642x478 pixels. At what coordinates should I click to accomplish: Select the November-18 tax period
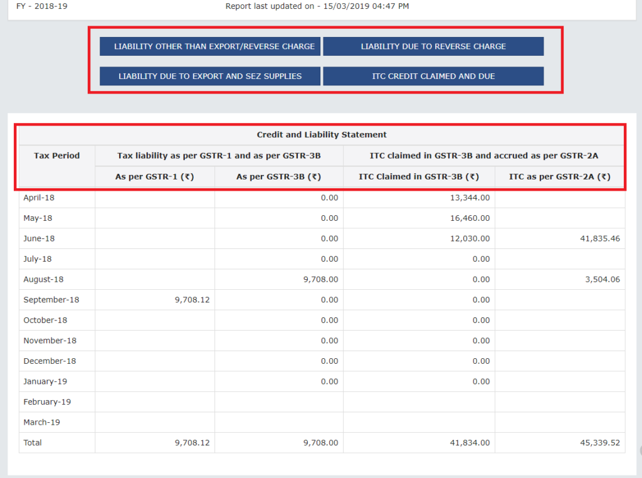pos(50,341)
